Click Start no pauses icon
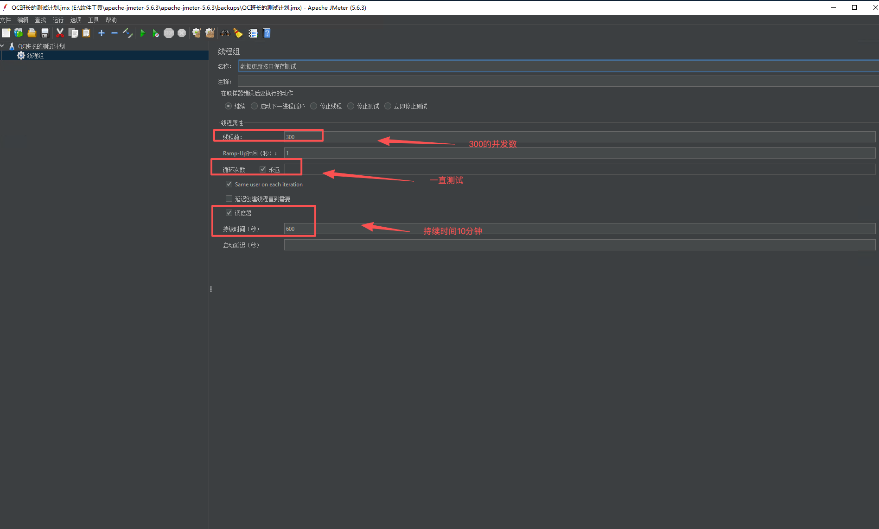879x529 pixels. pyautogui.click(x=156, y=33)
